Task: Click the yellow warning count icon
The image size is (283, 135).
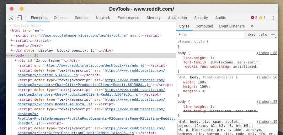Action: pos(261,17)
